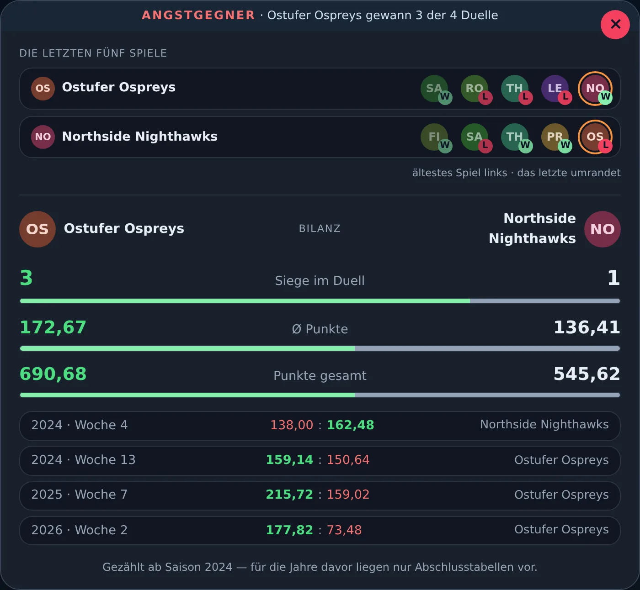Open the 2026 · Woche 2 matchup row
Image resolution: width=640 pixels, height=590 pixels.
(x=320, y=530)
